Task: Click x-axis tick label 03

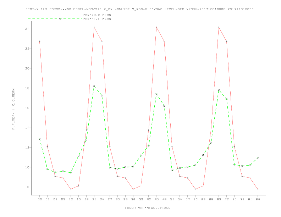Action: click(x=47, y=199)
